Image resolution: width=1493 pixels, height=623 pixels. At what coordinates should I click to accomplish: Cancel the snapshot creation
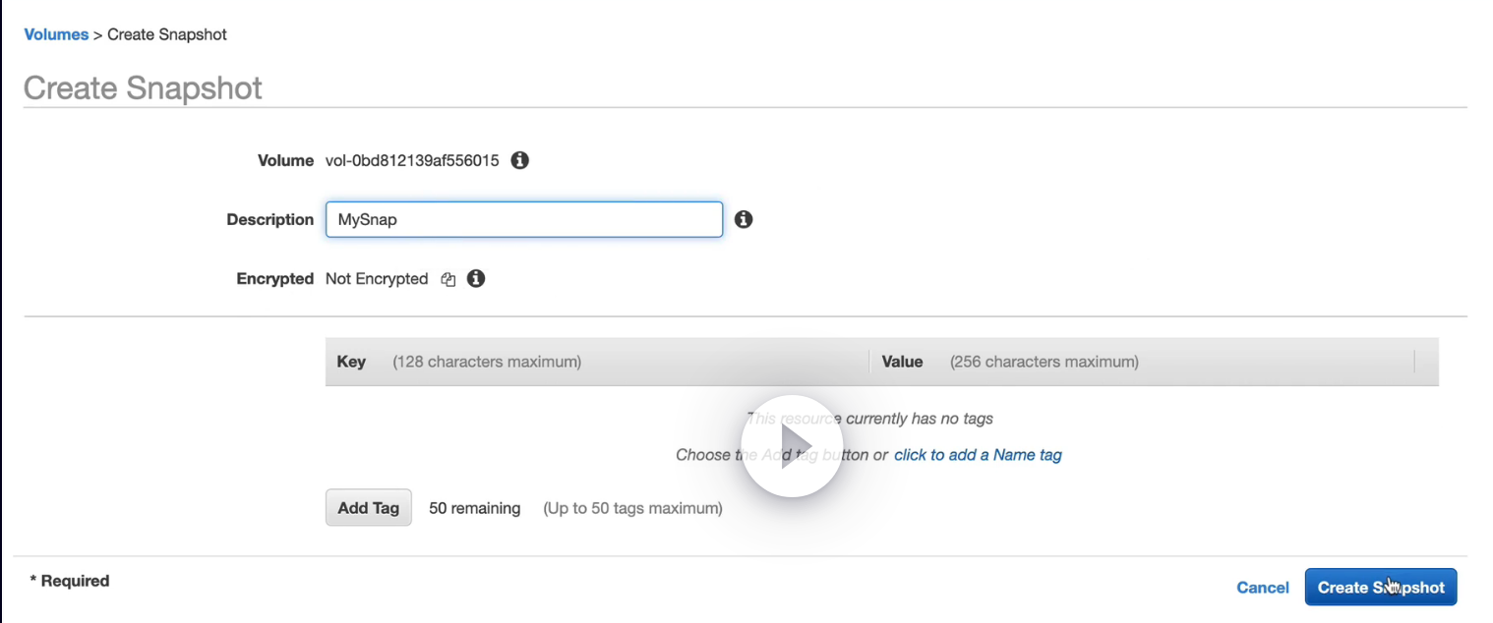click(x=1262, y=588)
